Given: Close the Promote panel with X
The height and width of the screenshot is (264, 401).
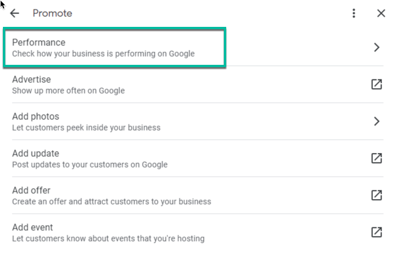Looking at the screenshot, I should (x=381, y=13).
